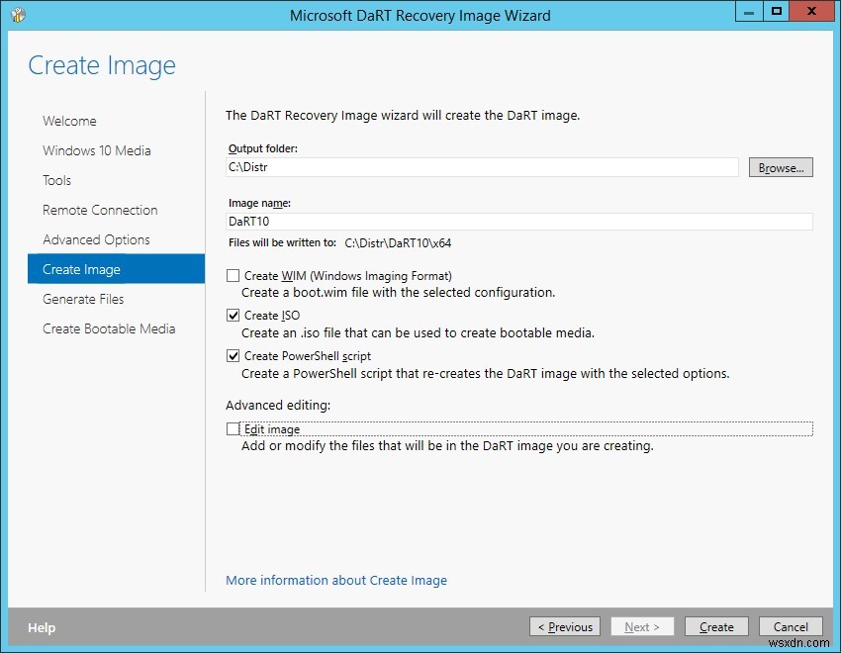841x653 pixels.
Task: Select the Generate Files step
Action: pos(83,299)
